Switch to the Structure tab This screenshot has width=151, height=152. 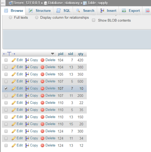pyautogui.click(x=39, y=11)
